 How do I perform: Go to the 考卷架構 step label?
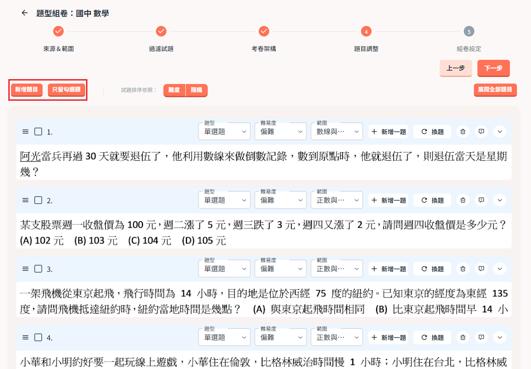click(264, 49)
